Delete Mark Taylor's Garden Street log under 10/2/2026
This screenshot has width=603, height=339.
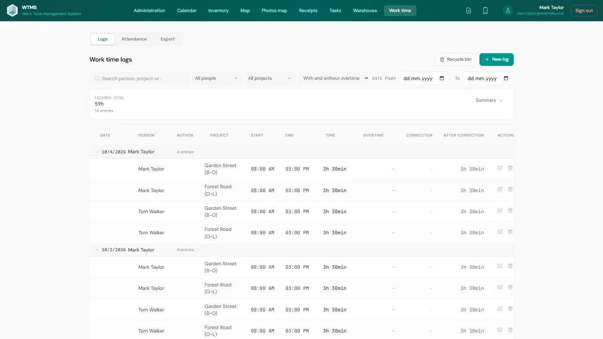[x=510, y=266]
